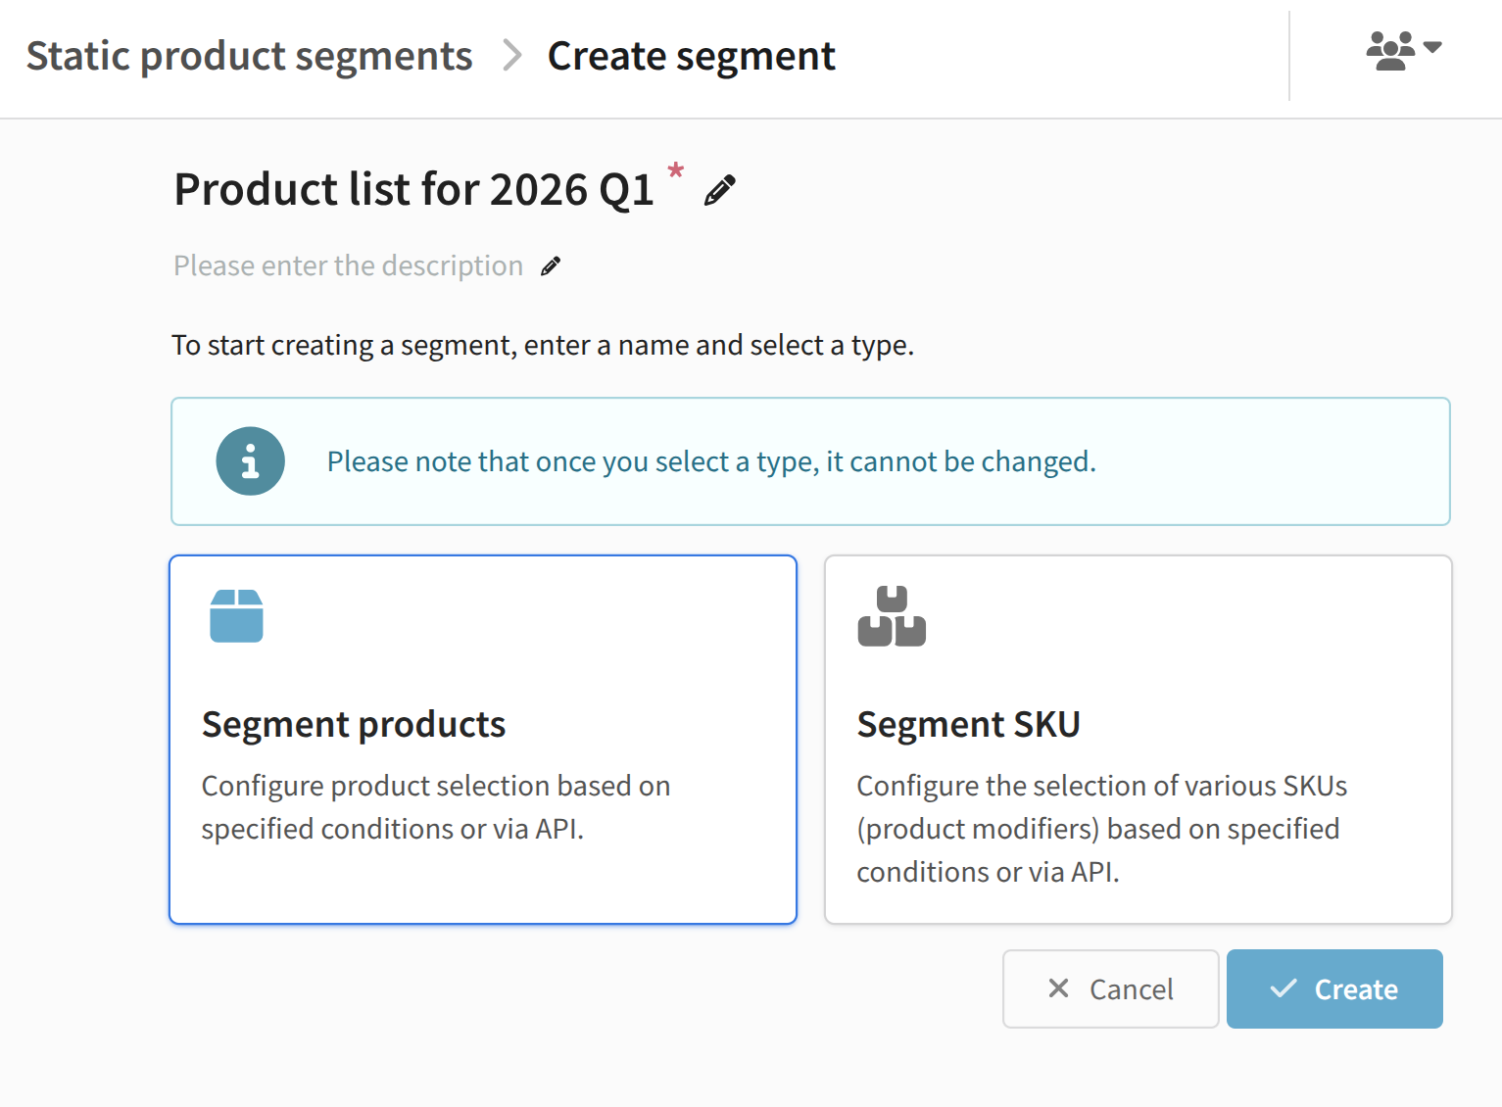Click the Segment products heading
Viewport: 1502px width, 1107px height.
pyautogui.click(x=354, y=725)
